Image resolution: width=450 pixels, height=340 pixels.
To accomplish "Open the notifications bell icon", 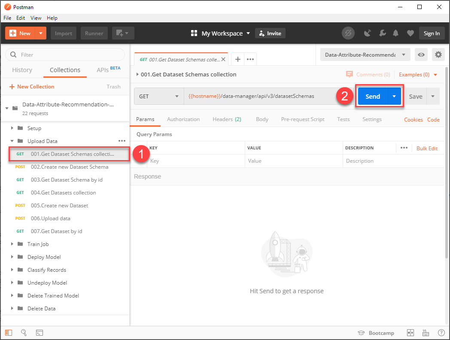I will point(396,33).
